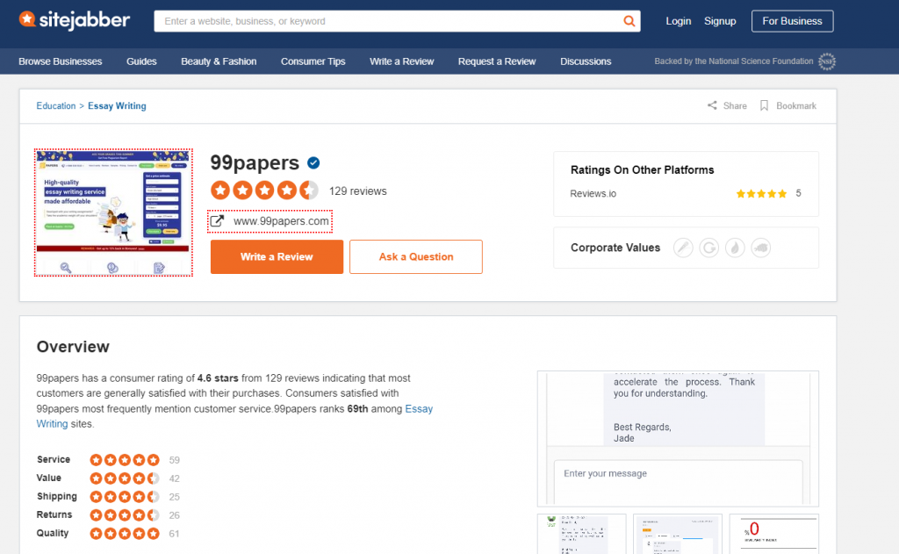The width and height of the screenshot is (899, 554).
Task: Click the Share icon
Action: (712, 105)
